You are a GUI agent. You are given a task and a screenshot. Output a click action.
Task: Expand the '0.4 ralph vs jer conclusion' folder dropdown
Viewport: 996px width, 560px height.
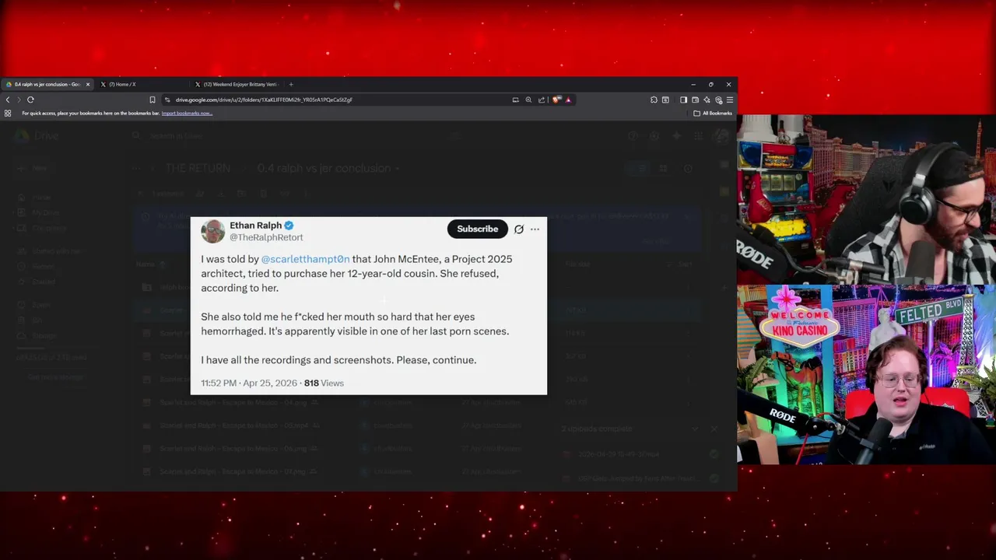click(396, 168)
